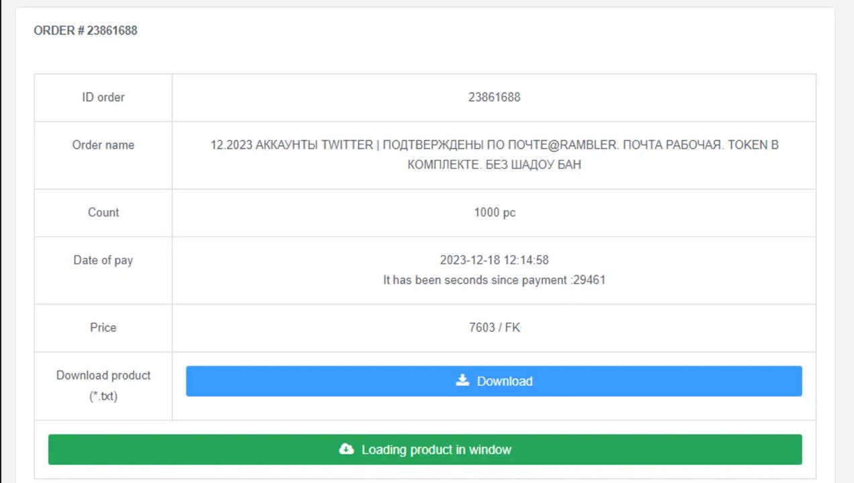Screen dimensions: 854x483
Task: Select the order ID value 23861688 in the table
Action: [494, 97]
